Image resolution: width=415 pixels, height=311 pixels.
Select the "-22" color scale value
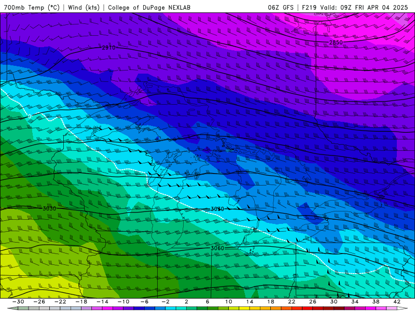[60, 302]
